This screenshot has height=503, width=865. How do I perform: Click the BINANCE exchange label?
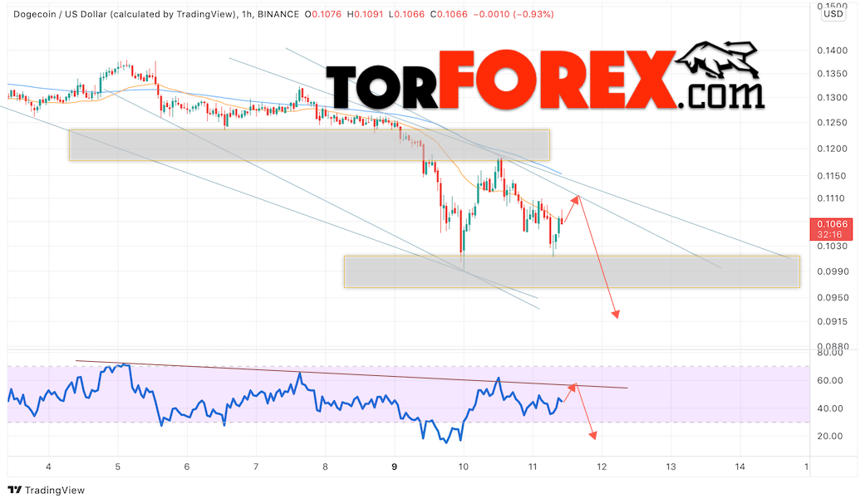point(278,14)
